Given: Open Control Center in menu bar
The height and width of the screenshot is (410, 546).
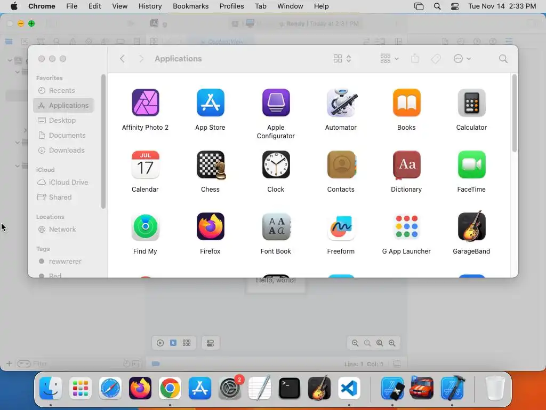Looking at the screenshot, I should pos(454,6).
